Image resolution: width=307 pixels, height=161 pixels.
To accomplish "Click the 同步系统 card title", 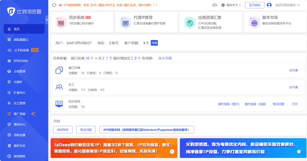I will pyautogui.click(x=76, y=17).
